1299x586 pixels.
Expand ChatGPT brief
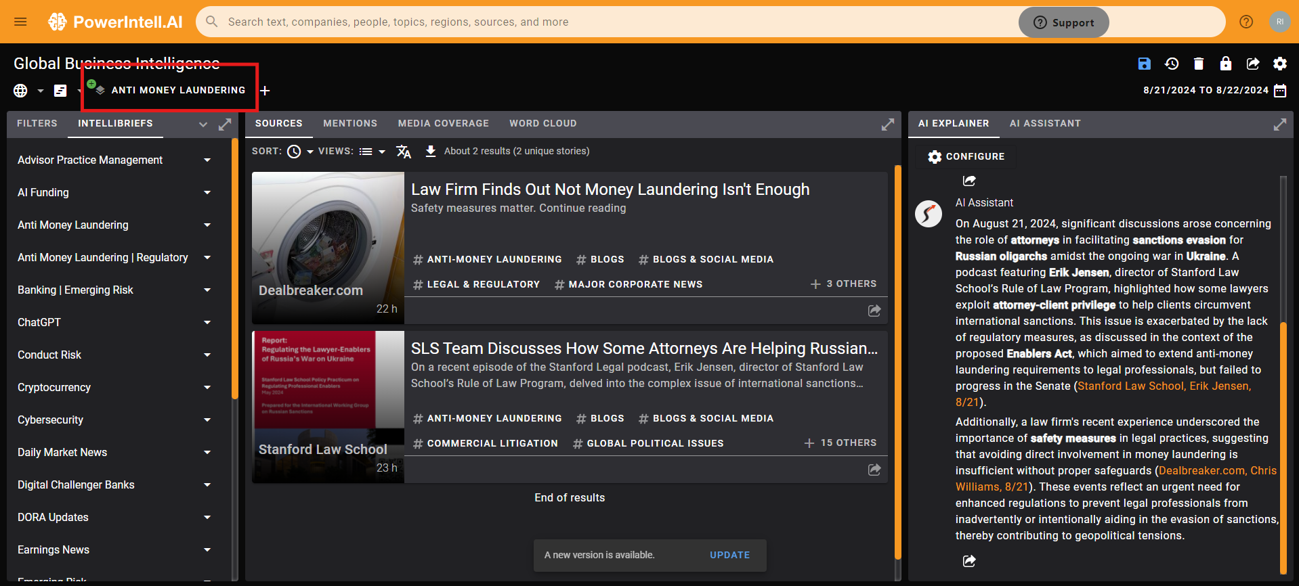click(x=207, y=323)
